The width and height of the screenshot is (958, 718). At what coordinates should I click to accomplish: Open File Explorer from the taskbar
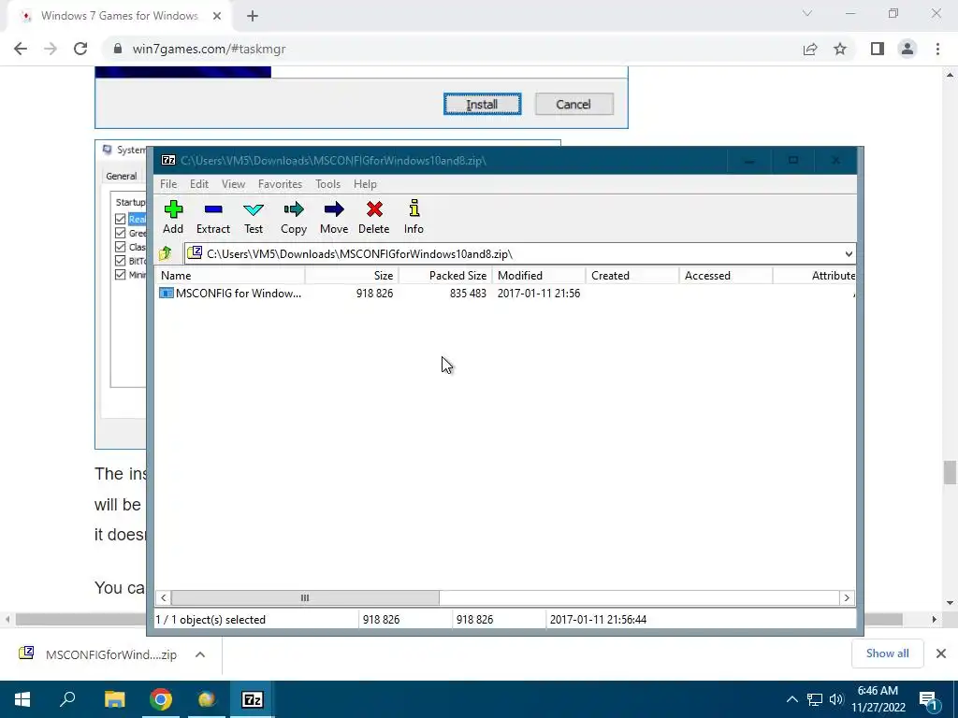point(114,699)
